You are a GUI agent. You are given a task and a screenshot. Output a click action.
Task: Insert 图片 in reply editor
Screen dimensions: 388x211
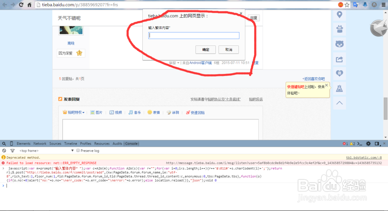[97, 112]
